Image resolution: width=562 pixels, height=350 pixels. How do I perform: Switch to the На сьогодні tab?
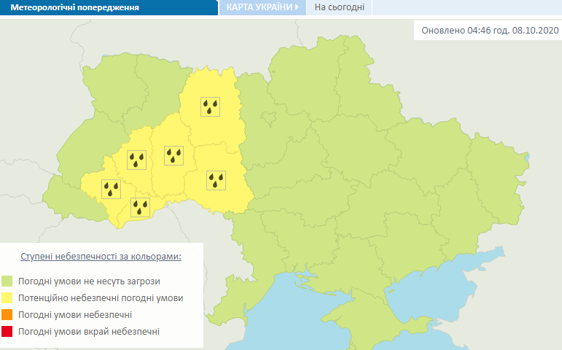[339, 8]
